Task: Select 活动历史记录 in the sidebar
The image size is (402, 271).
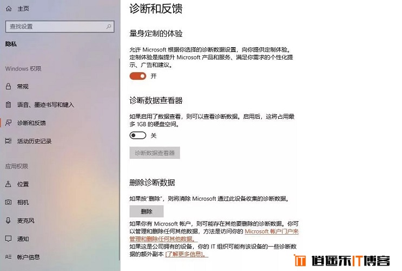Action: tap(34, 141)
